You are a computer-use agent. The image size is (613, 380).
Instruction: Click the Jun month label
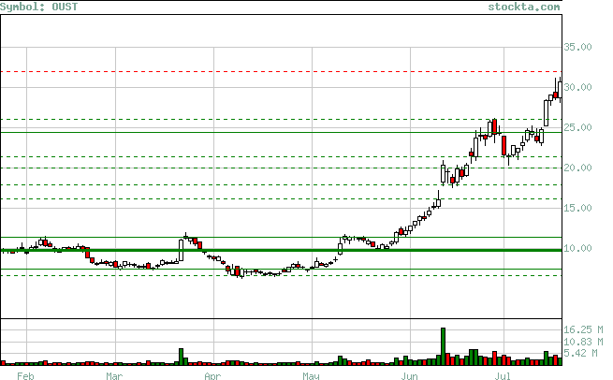[409, 375]
